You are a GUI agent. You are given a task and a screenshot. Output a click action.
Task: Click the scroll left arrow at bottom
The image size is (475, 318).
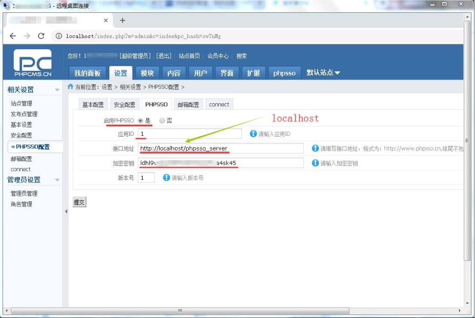[x=7, y=311]
